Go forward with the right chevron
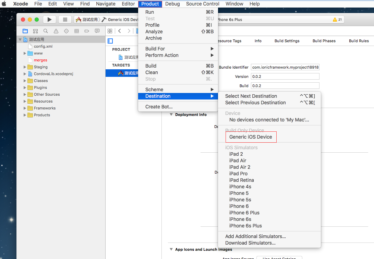 (129, 31)
